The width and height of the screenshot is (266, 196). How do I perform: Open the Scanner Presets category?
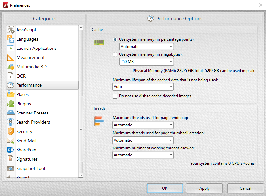[x=42, y=113]
